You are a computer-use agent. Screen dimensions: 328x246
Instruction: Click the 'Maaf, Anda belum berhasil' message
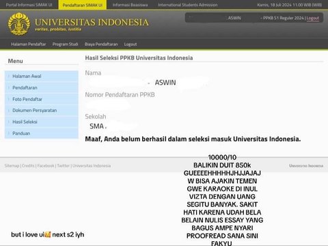point(193,139)
